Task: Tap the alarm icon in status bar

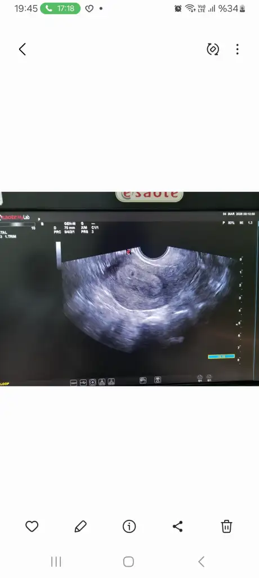Action: (x=178, y=8)
